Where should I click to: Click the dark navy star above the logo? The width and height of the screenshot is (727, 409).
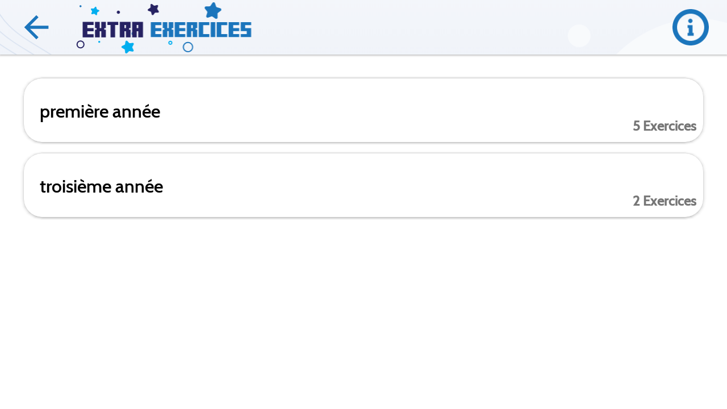click(x=153, y=9)
